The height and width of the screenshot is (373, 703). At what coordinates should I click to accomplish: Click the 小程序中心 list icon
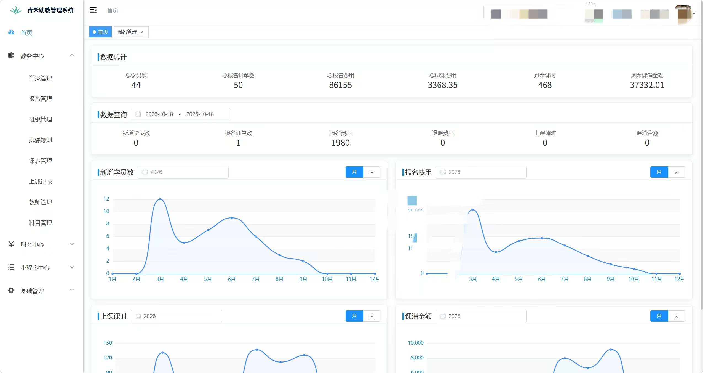[x=11, y=267]
